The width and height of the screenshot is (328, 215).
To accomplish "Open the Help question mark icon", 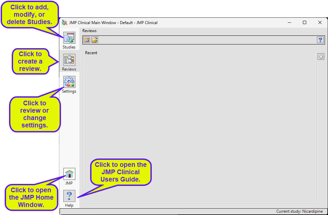I will (x=69, y=196).
